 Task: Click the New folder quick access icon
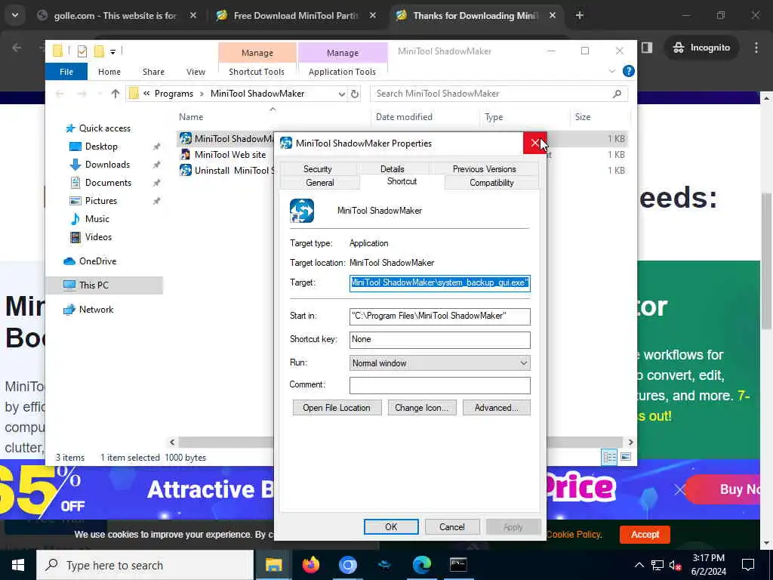pyautogui.click(x=99, y=51)
